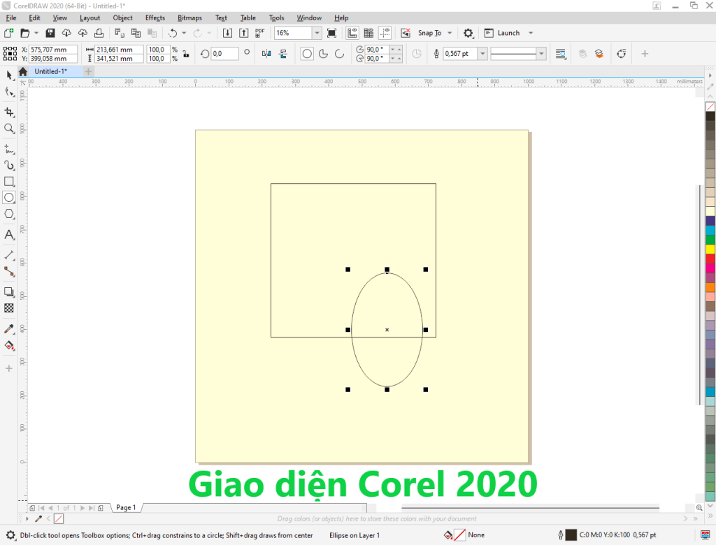Mirror the ellipse horizontally

pos(266,54)
